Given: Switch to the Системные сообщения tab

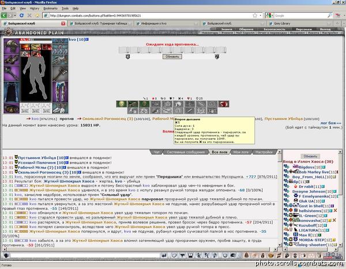Looking at the screenshot, I should [x=186, y=152].
